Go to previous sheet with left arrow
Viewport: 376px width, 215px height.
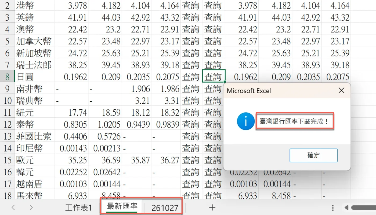13,207
